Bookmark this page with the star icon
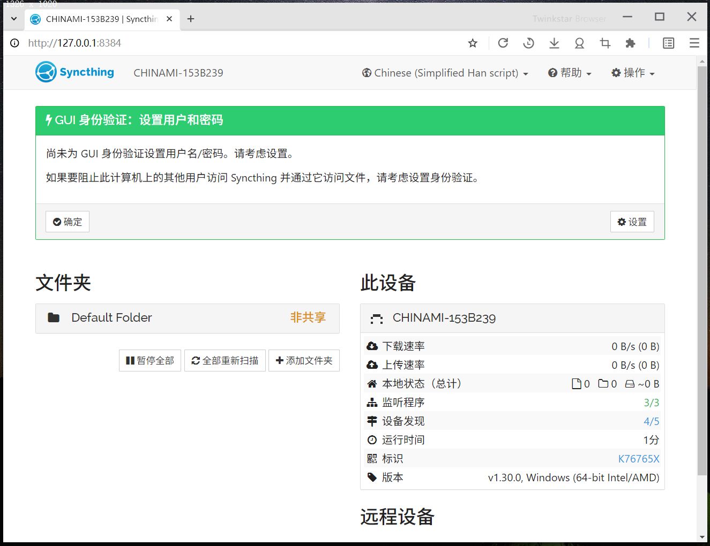 point(473,43)
